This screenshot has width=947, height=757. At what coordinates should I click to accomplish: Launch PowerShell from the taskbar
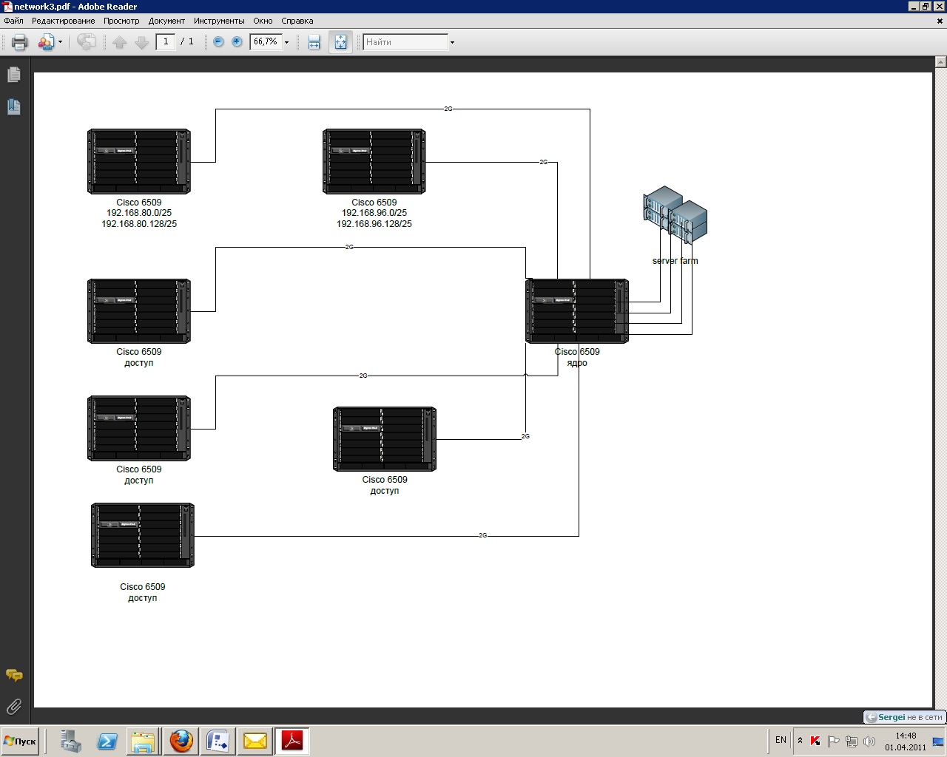(x=107, y=741)
